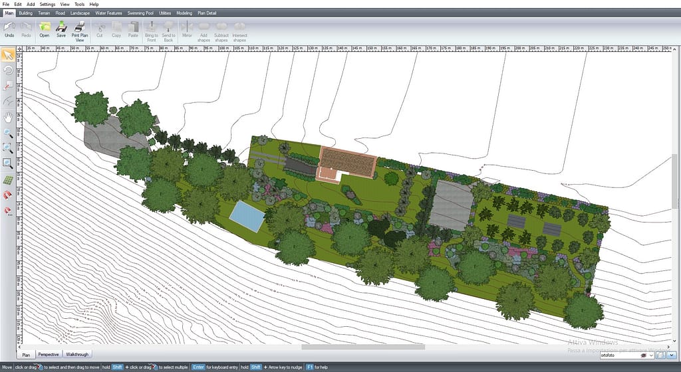Switch to Perspective view

[48, 354]
